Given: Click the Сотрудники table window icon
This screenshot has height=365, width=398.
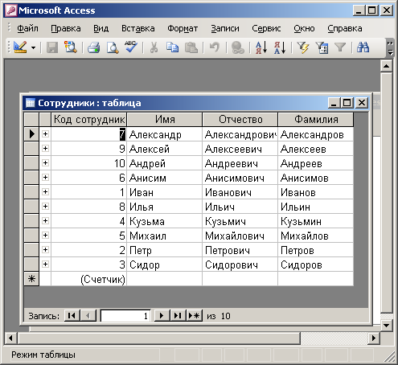Looking at the screenshot, I should click(30, 103).
